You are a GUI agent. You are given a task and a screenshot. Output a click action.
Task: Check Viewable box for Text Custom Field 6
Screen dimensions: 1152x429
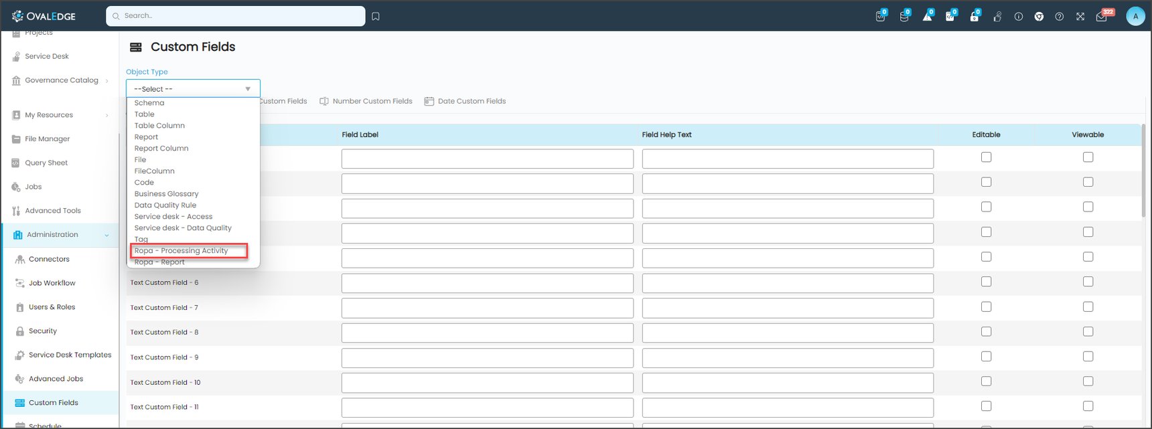pyautogui.click(x=1088, y=282)
